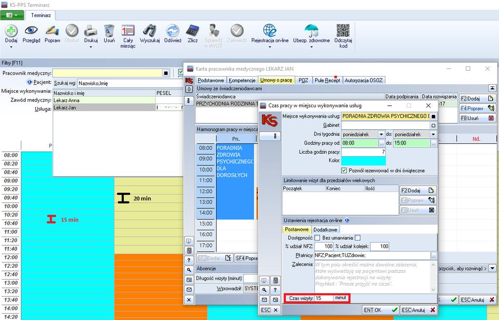Enable the Dostępność checkbox

point(317,238)
